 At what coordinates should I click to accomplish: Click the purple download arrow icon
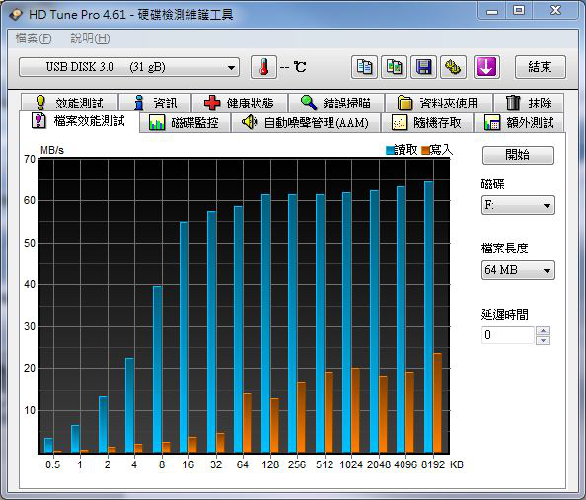486,67
